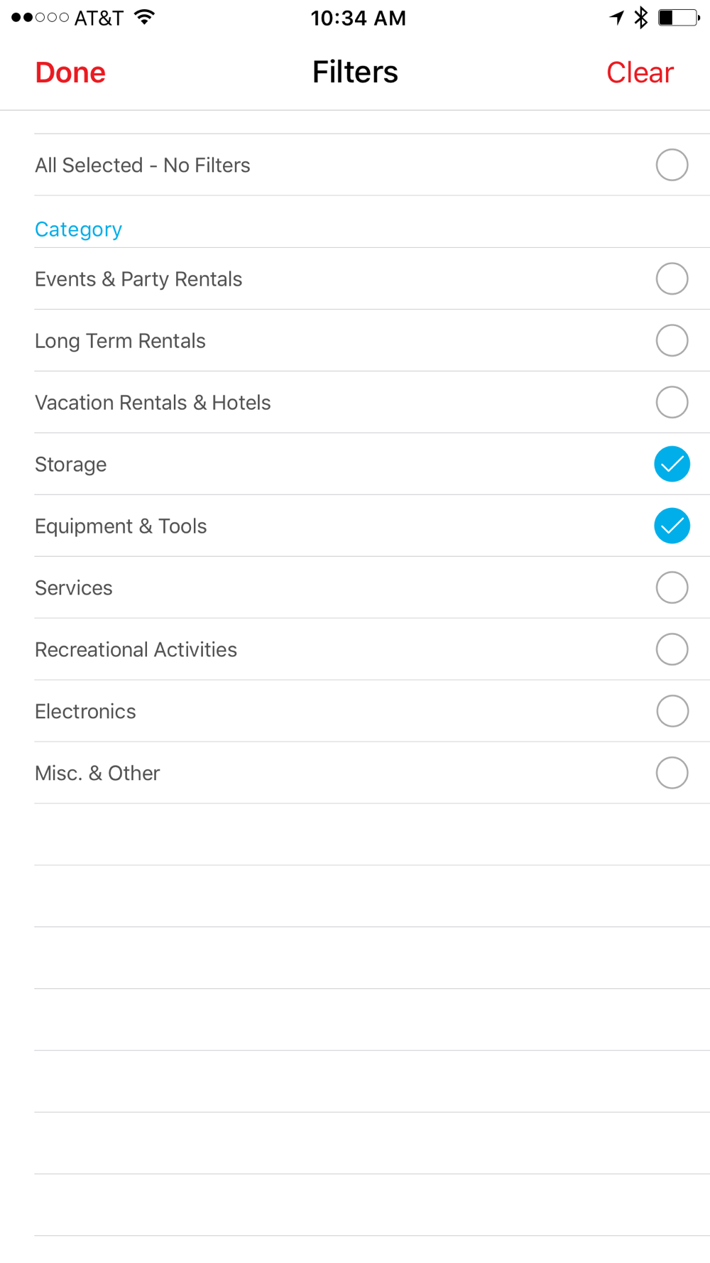
Task: Select All Selected - No Filters option
Action: click(x=672, y=165)
